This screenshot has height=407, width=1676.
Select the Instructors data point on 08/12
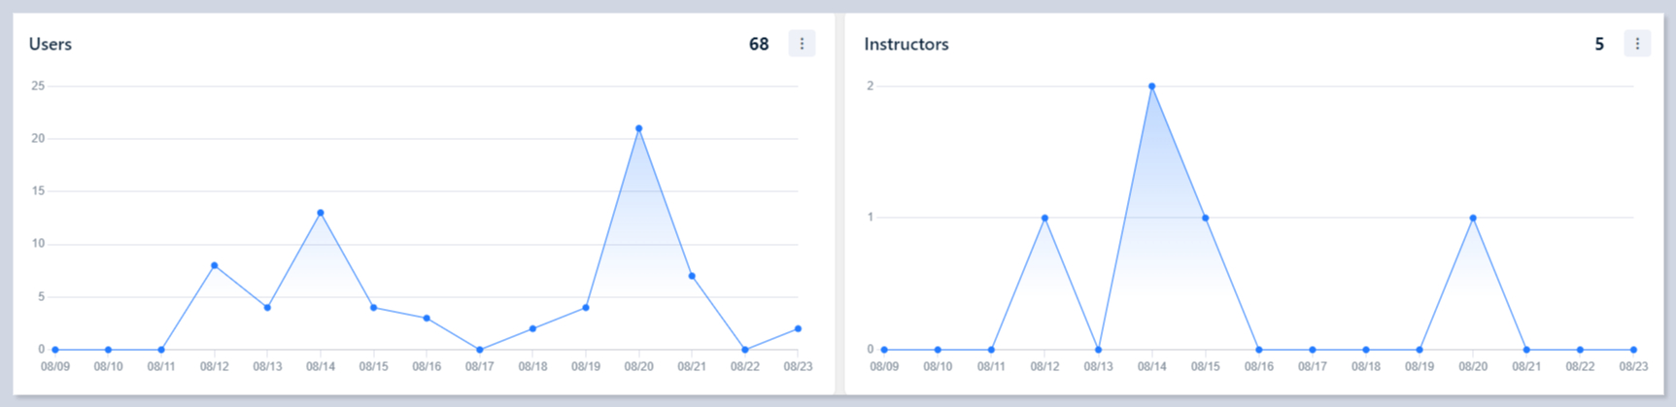[x=1044, y=218]
